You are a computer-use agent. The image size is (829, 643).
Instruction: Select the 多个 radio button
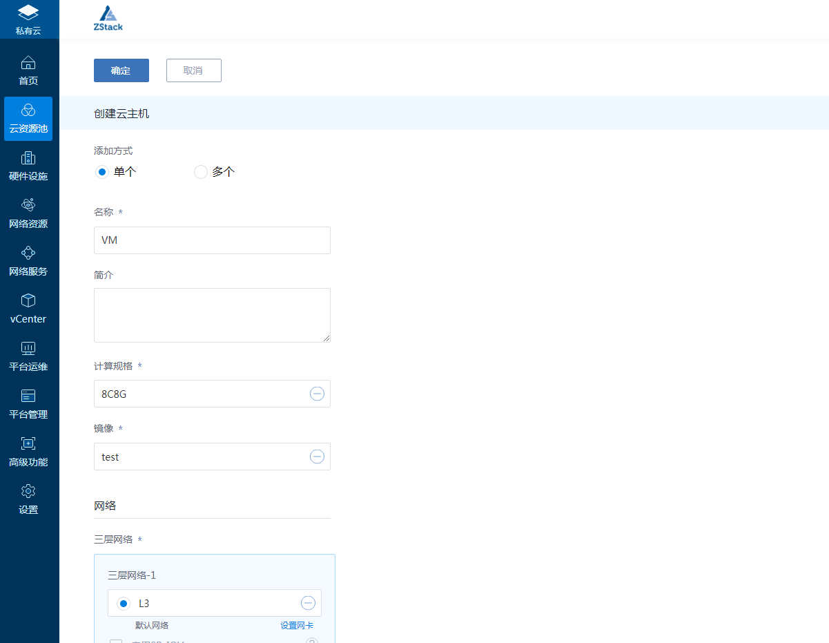pyautogui.click(x=200, y=171)
